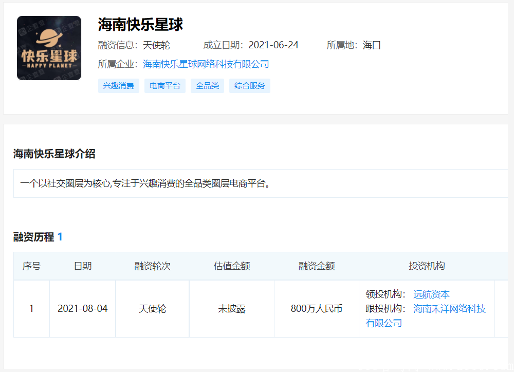Click row number 1 cell in table
This screenshot has width=514, height=372.
(31, 309)
